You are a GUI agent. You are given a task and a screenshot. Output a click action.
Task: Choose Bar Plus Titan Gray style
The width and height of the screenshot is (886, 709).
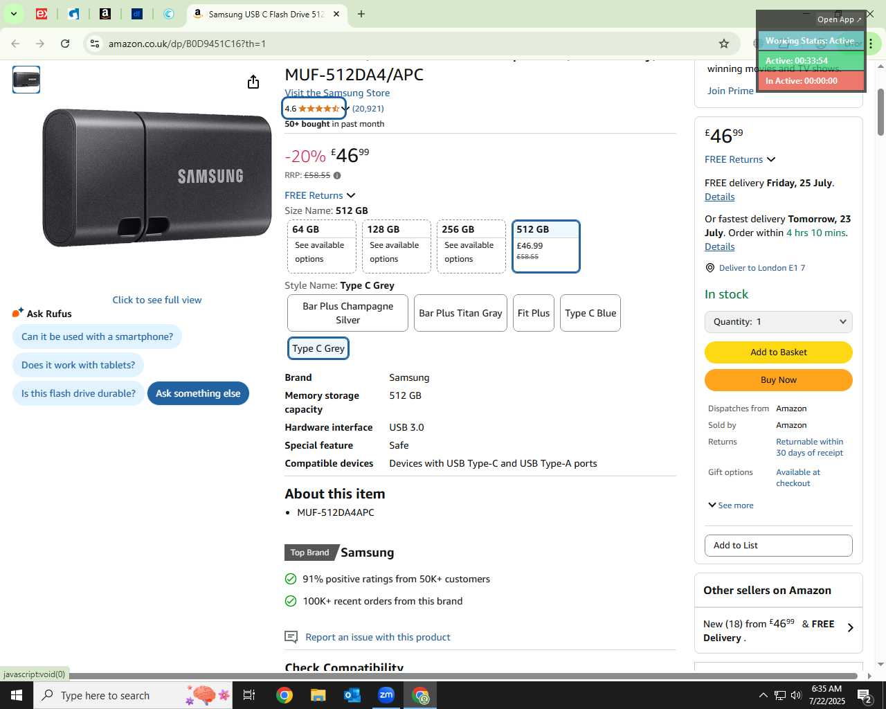click(460, 313)
